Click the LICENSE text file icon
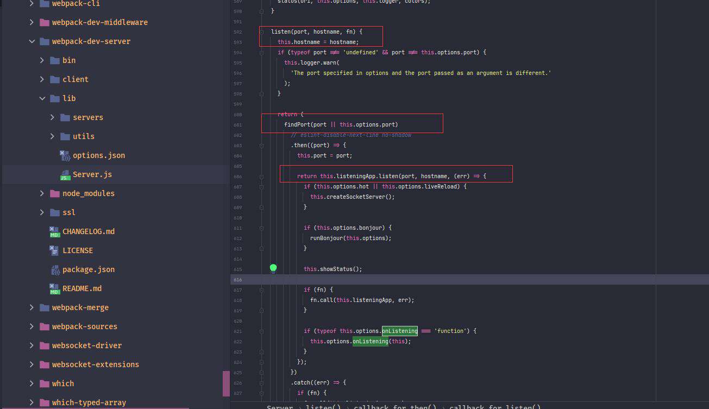709x409 pixels. [x=54, y=250]
